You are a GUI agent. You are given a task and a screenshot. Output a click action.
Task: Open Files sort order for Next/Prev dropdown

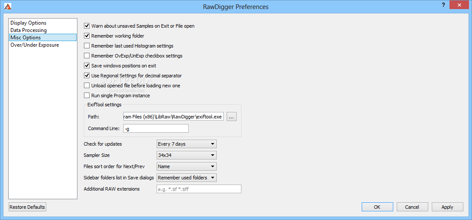point(186,166)
